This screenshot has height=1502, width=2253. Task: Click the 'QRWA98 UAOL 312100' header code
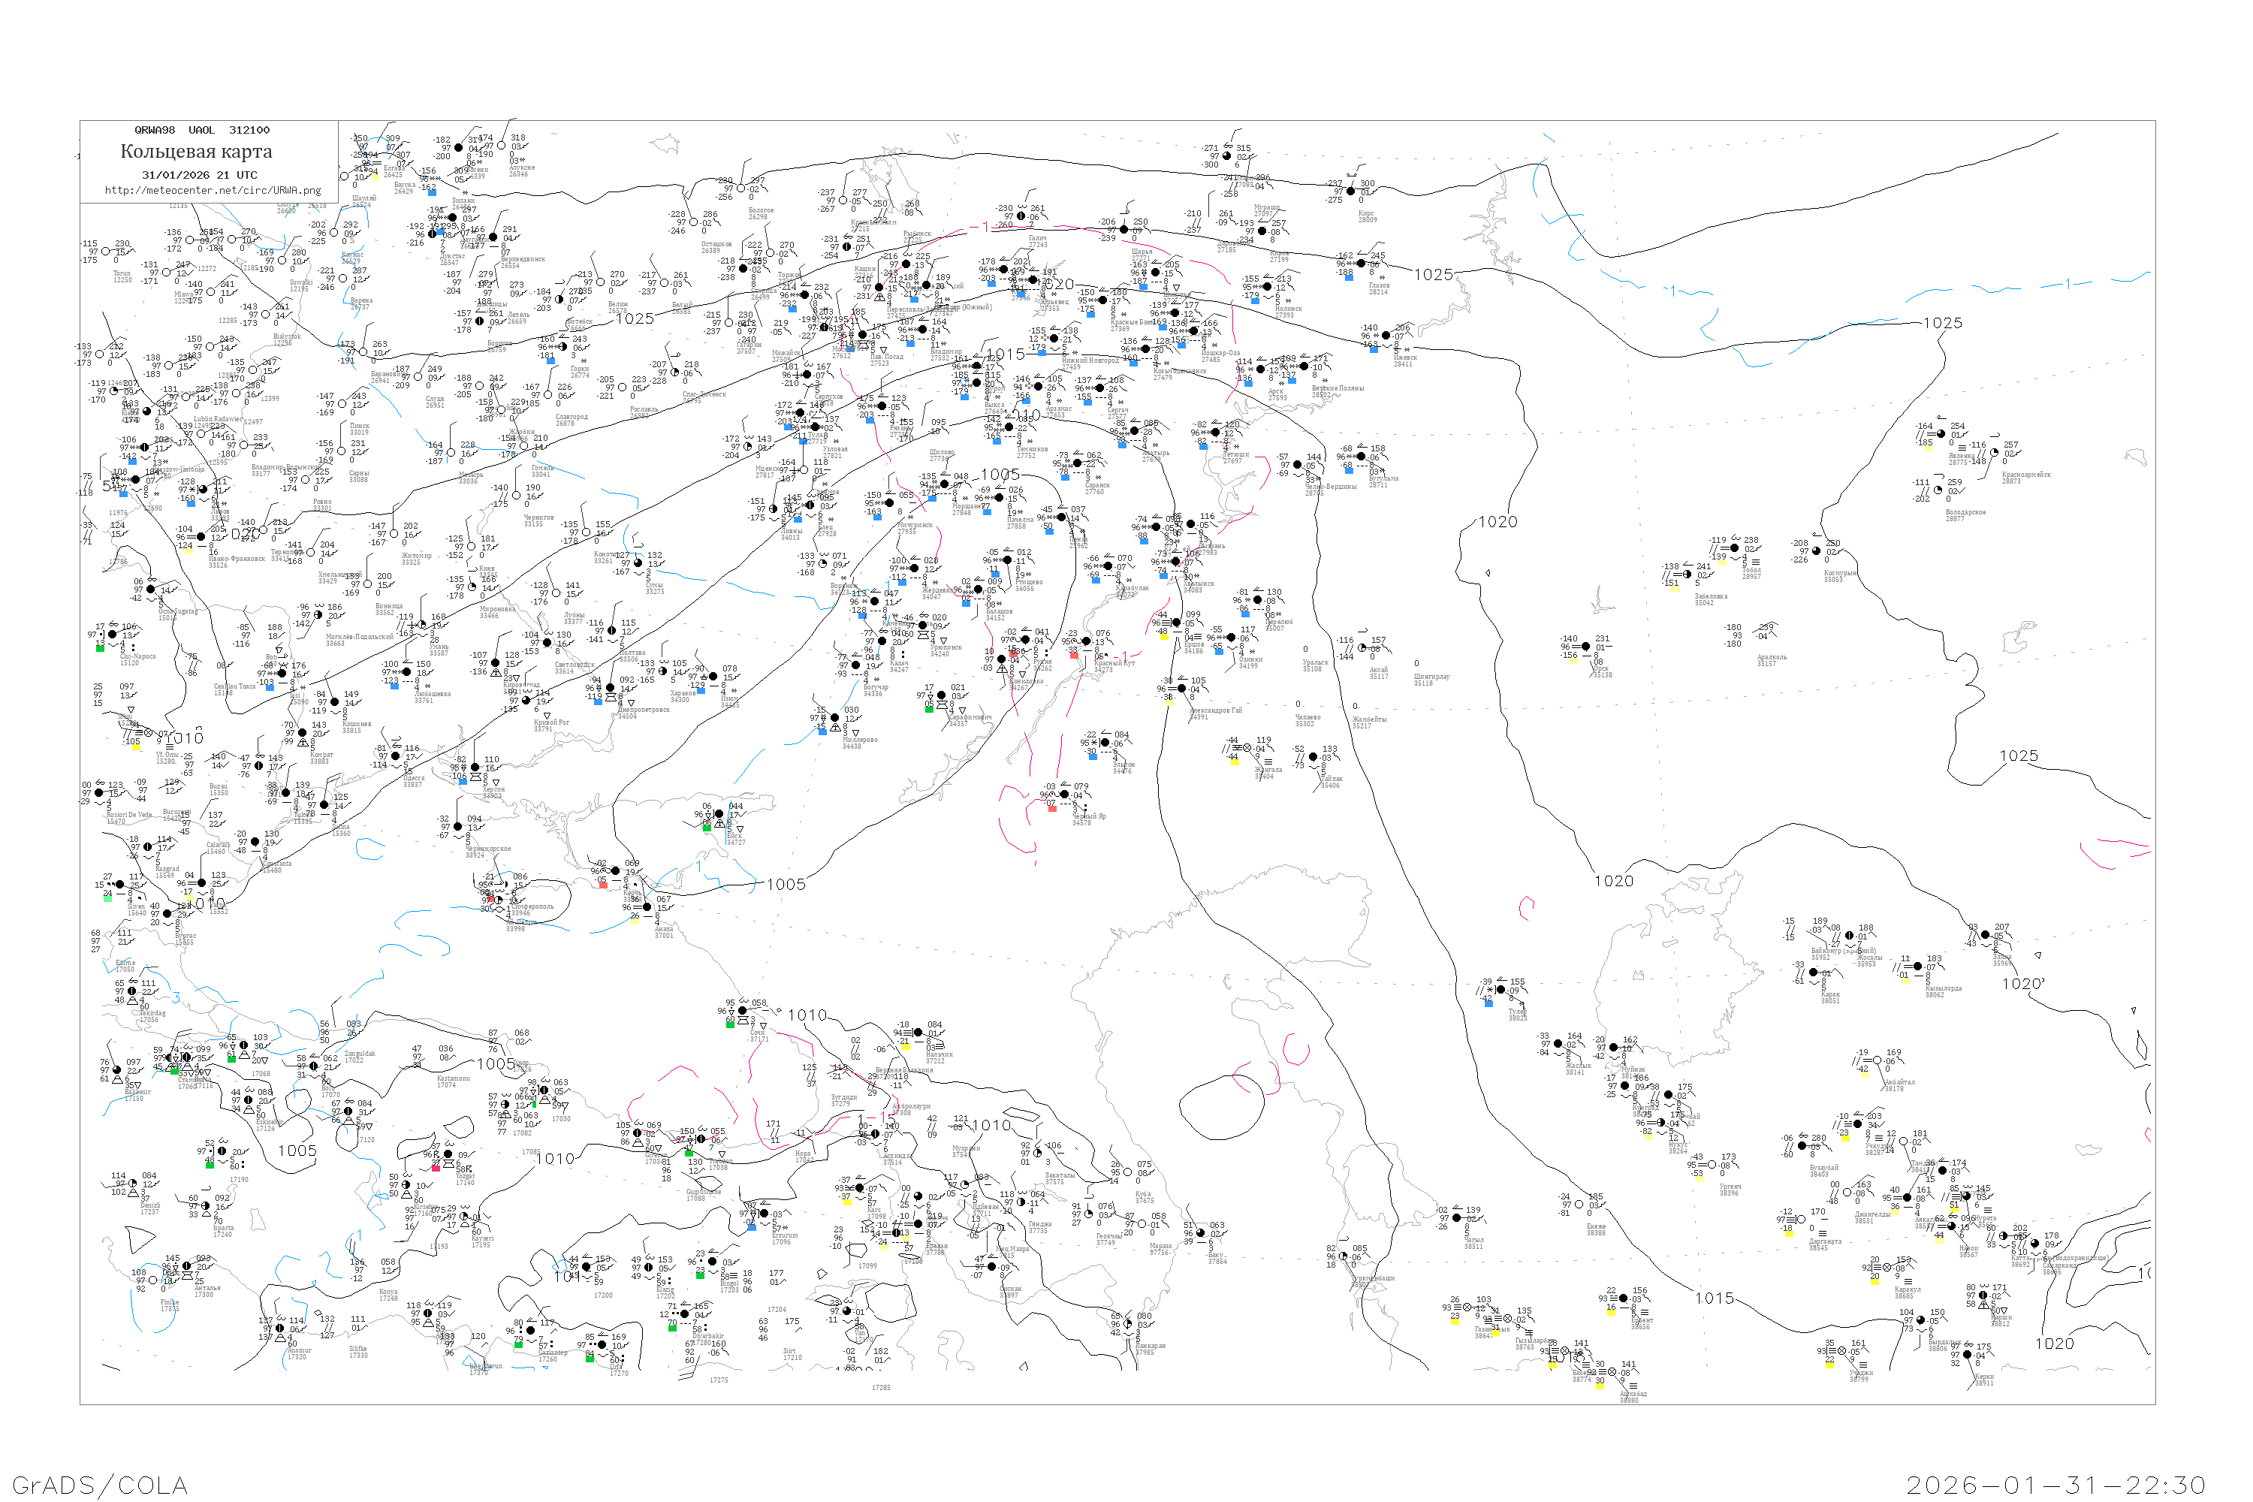(x=201, y=130)
